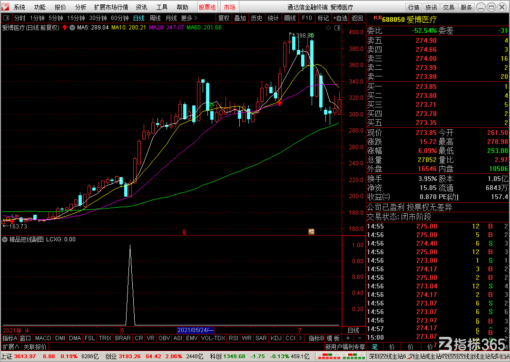The image size is (510, 362).
Task: Open the 帮助 menu
Action: pos(183,7)
